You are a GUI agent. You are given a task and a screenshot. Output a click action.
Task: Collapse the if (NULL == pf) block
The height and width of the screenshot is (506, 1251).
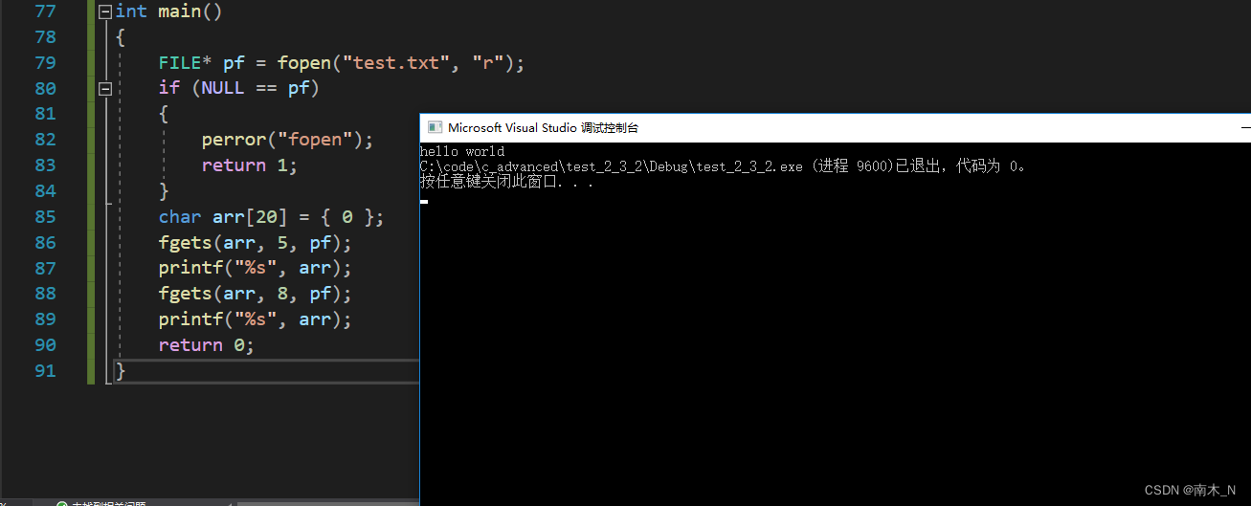click(x=105, y=89)
